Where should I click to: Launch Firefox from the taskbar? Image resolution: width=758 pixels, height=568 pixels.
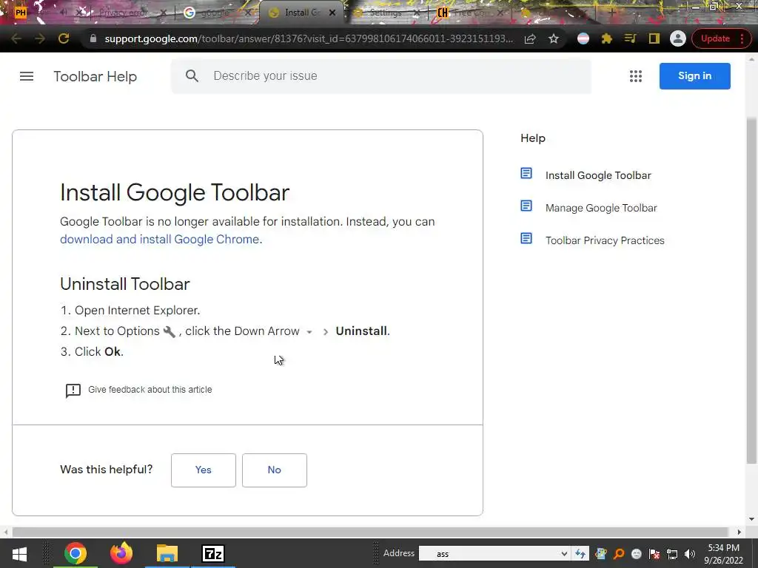click(121, 553)
